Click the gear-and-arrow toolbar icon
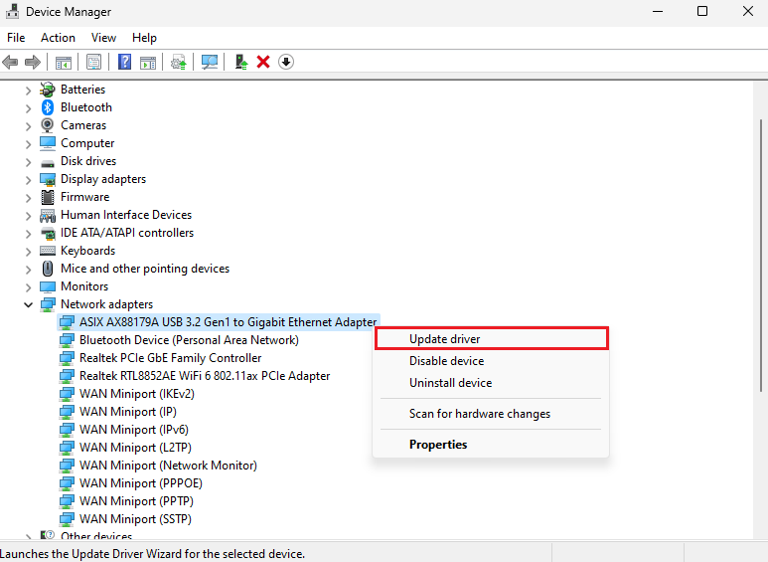 tap(178, 63)
